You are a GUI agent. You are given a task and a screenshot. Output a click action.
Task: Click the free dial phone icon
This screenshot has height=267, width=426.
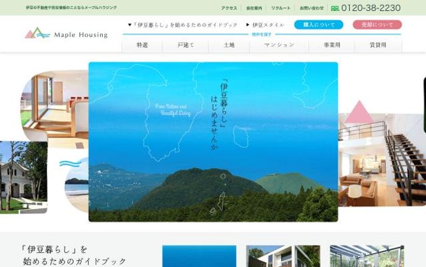pyautogui.click(x=335, y=9)
